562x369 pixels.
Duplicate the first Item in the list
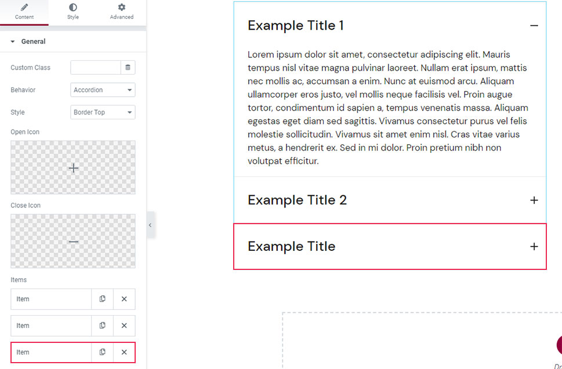pos(102,299)
